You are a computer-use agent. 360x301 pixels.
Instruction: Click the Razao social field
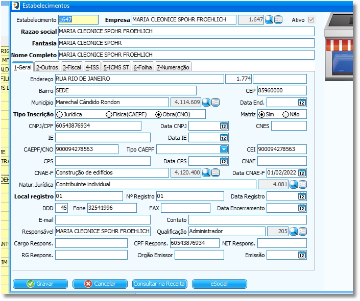pyautogui.click(x=186, y=32)
